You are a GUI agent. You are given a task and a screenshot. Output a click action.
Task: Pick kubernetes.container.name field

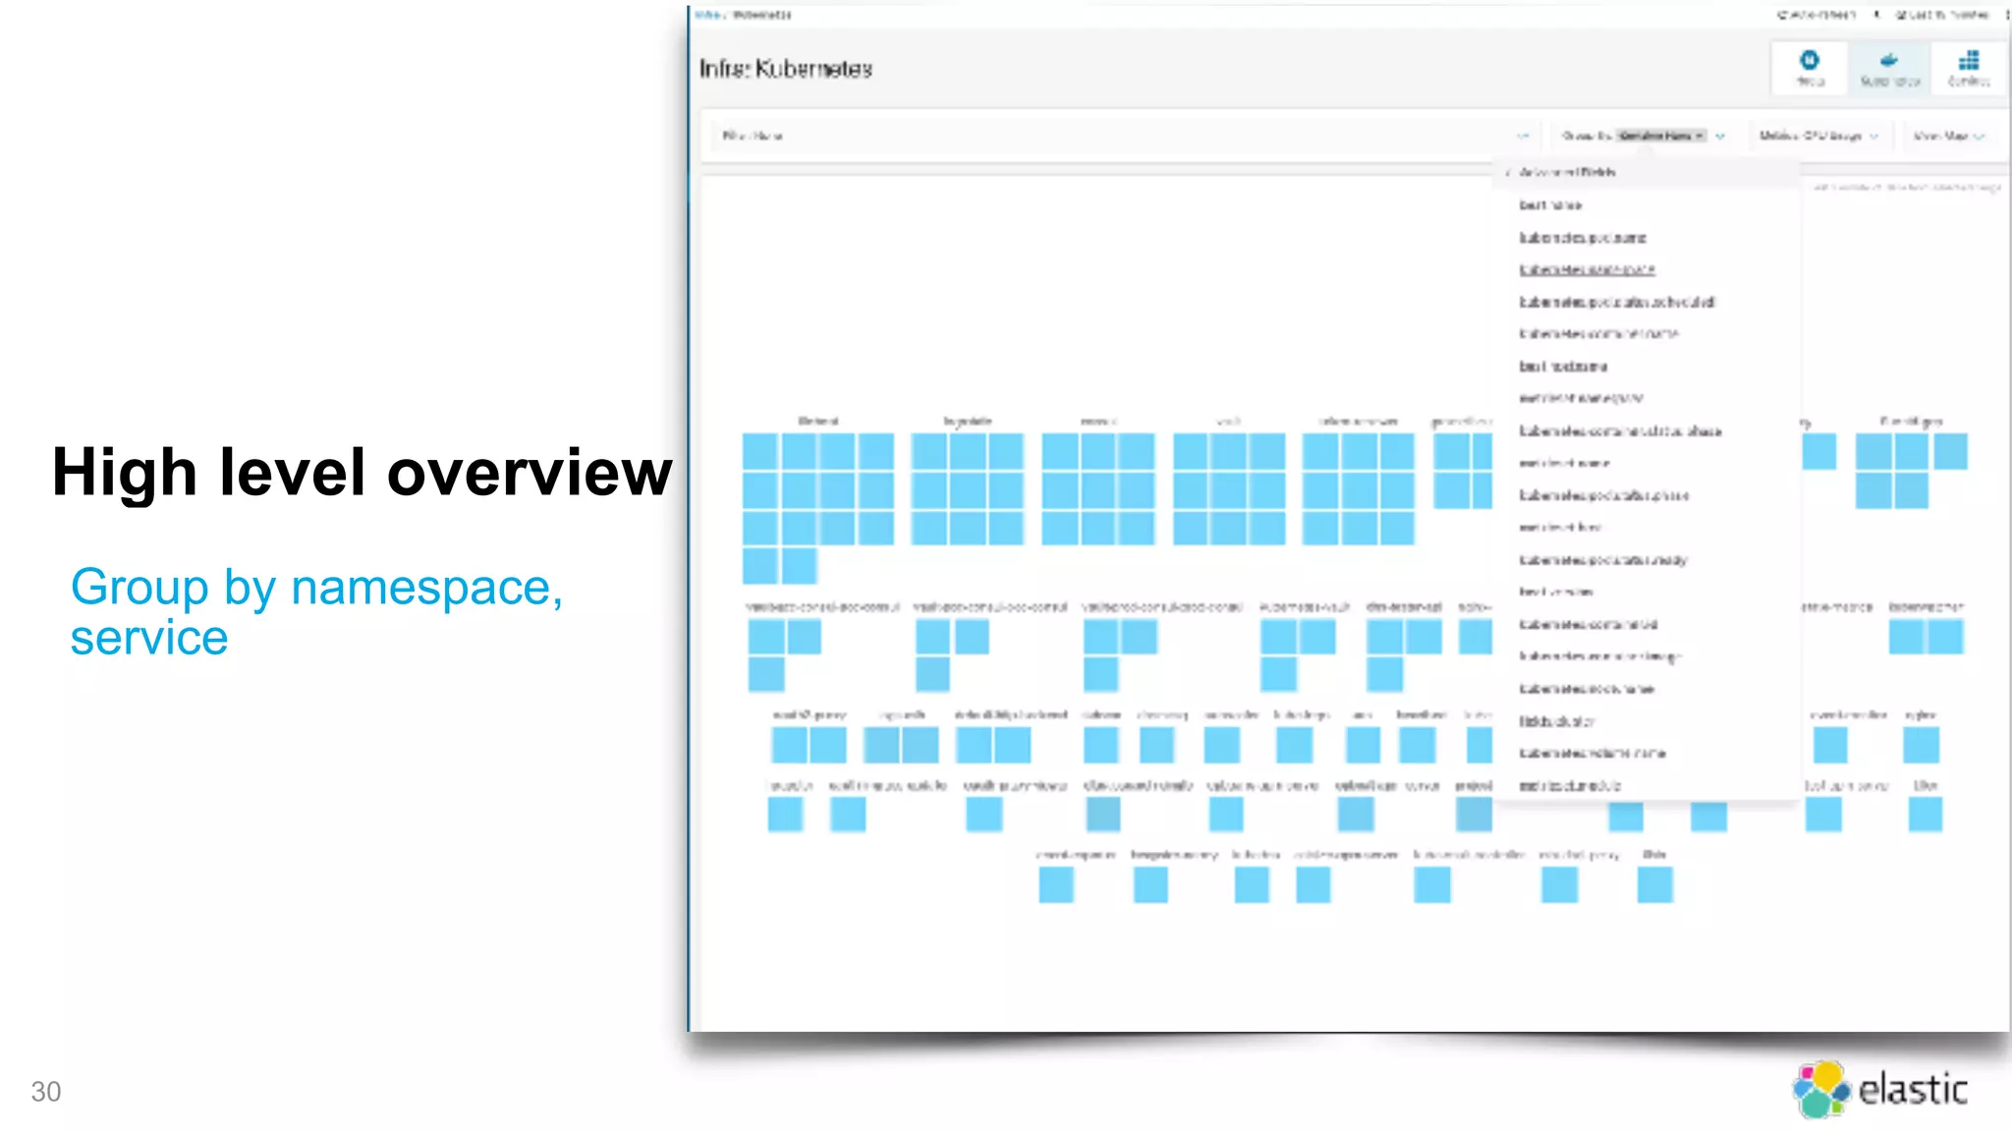tap(1598, 334)
